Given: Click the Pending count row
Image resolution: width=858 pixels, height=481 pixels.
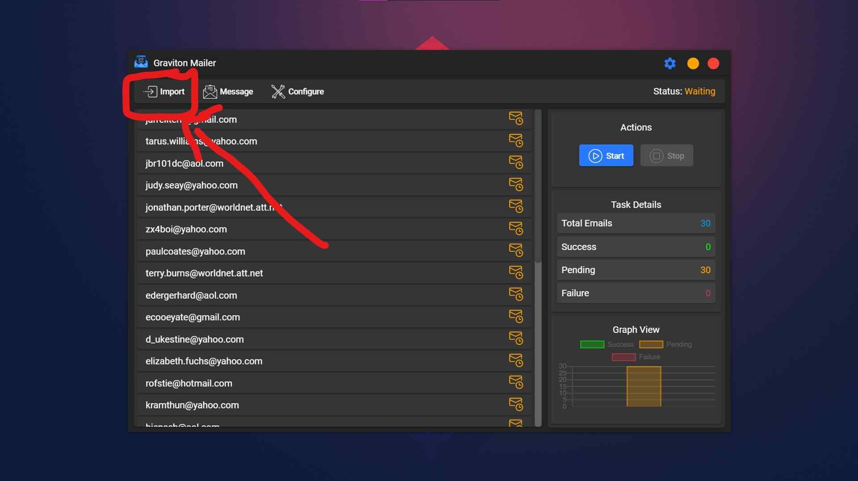Looking at the screenshot, I should tap(636, 270).
